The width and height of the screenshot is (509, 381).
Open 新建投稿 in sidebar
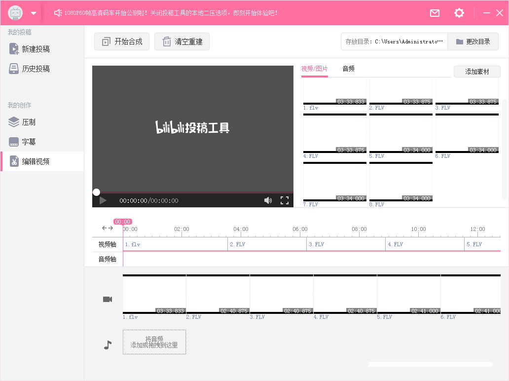[x=42, y=49]
